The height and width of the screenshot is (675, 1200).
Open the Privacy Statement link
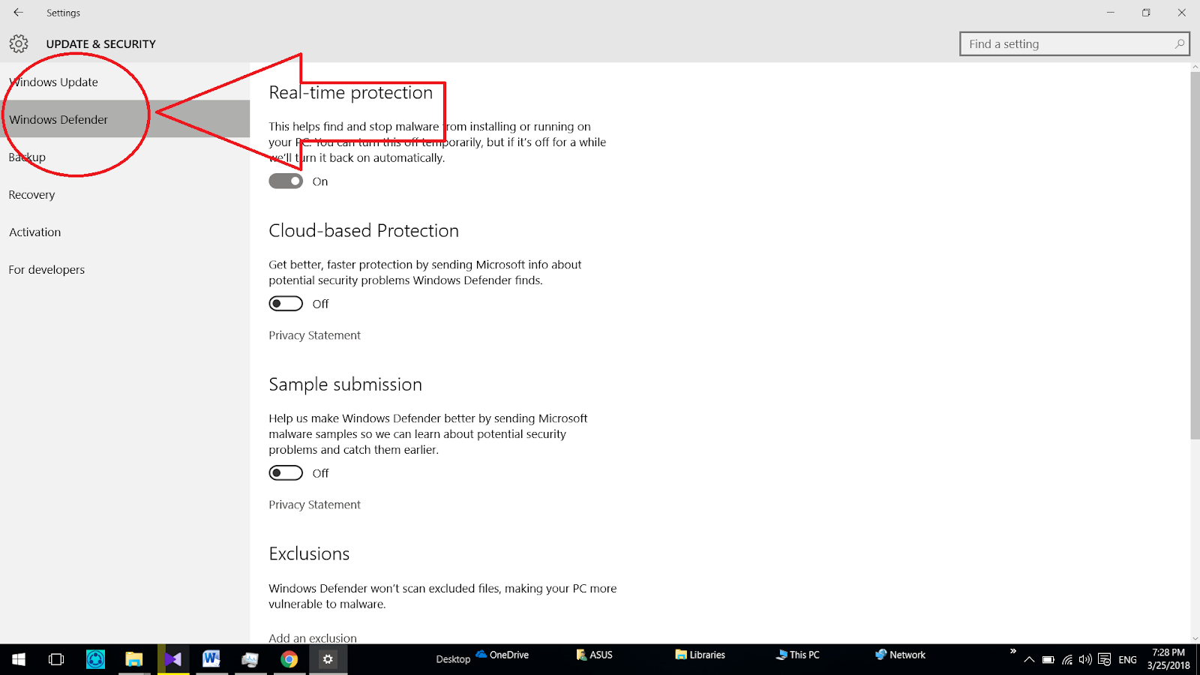click(x=313, y=335)
